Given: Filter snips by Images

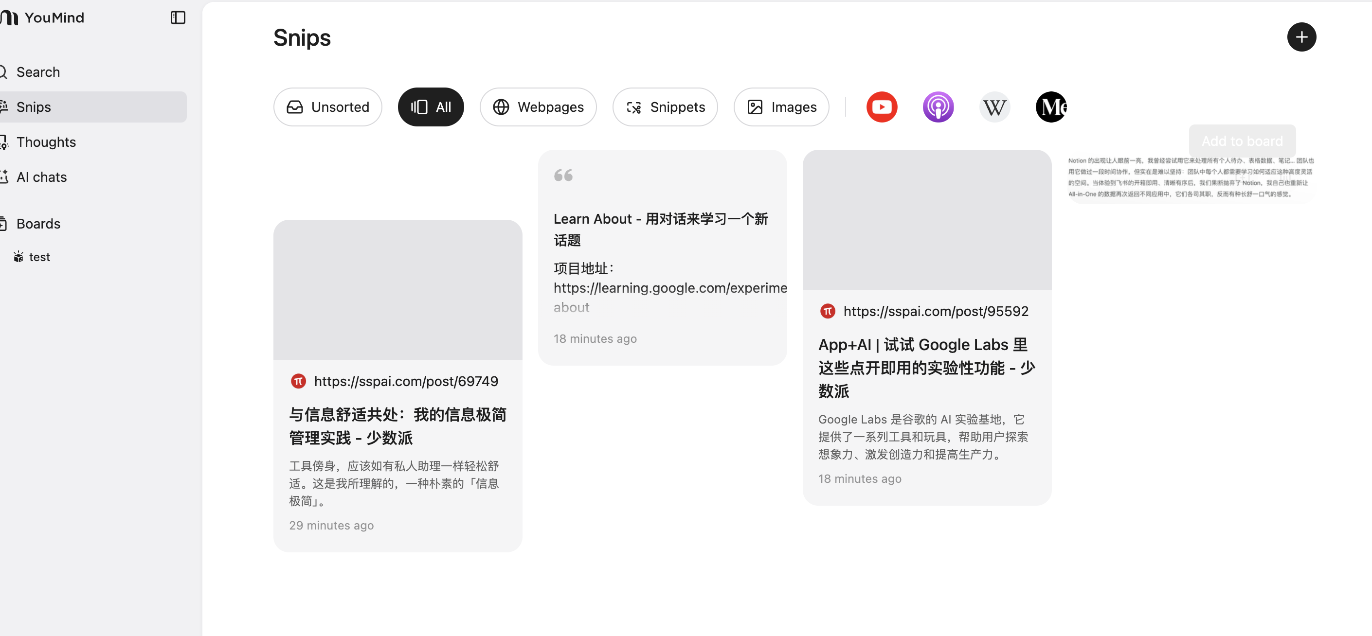Looking at the screenshot, I should 781,107.
